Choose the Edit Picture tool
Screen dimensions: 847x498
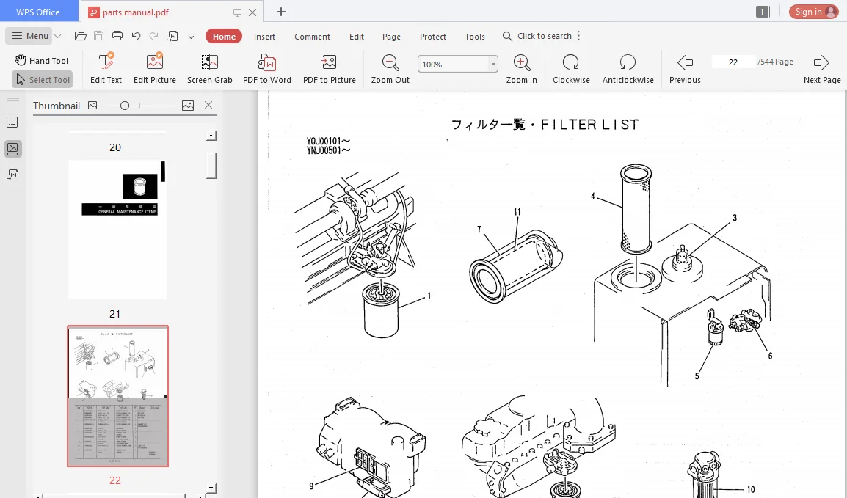(x=154, y=68)
